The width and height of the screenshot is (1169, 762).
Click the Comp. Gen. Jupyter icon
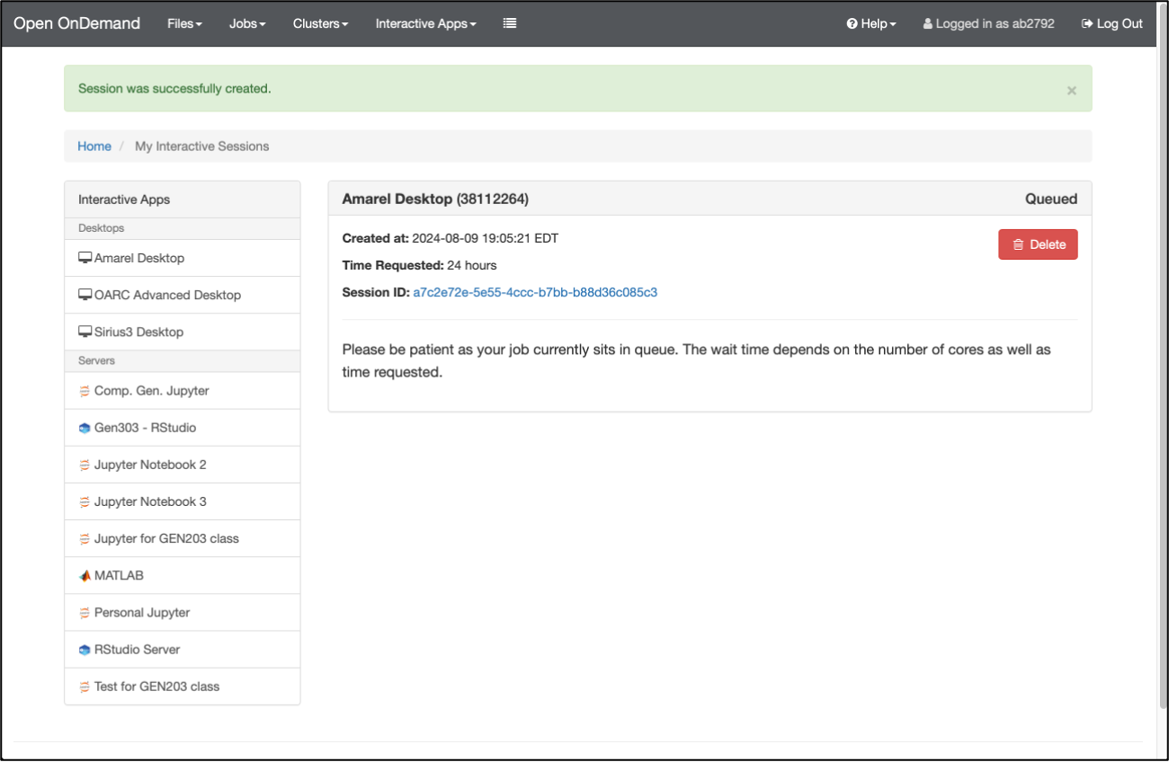coord(85,391)
